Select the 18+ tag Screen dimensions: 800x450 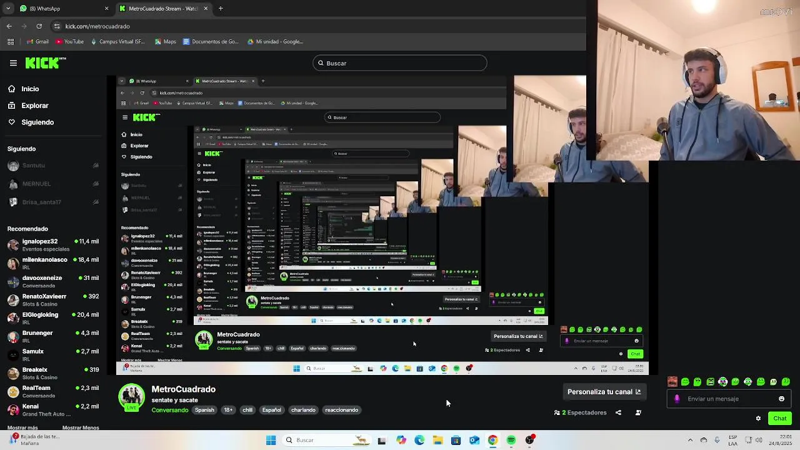tap(228, 410)
